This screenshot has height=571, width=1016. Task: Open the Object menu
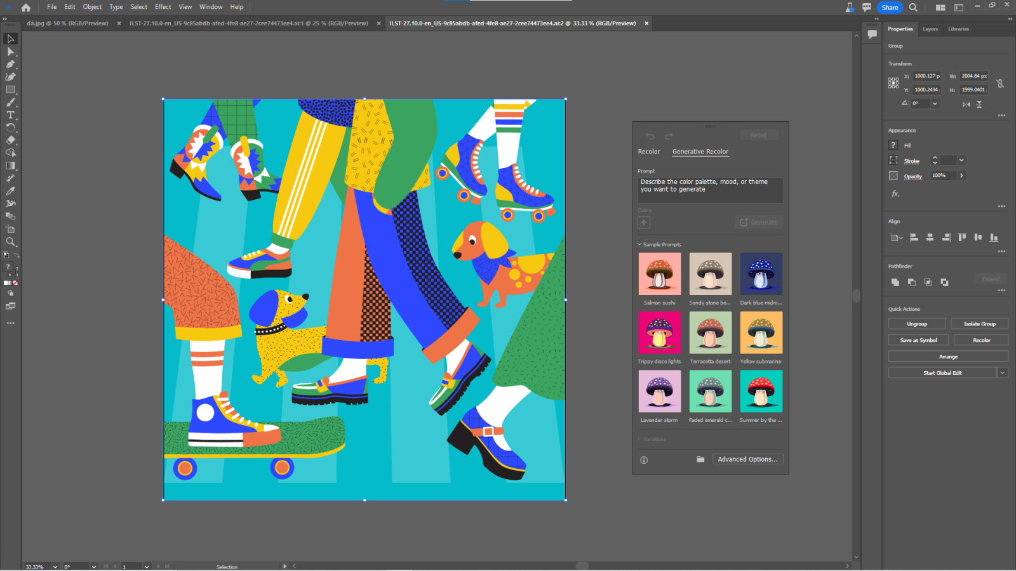point(92,7)
